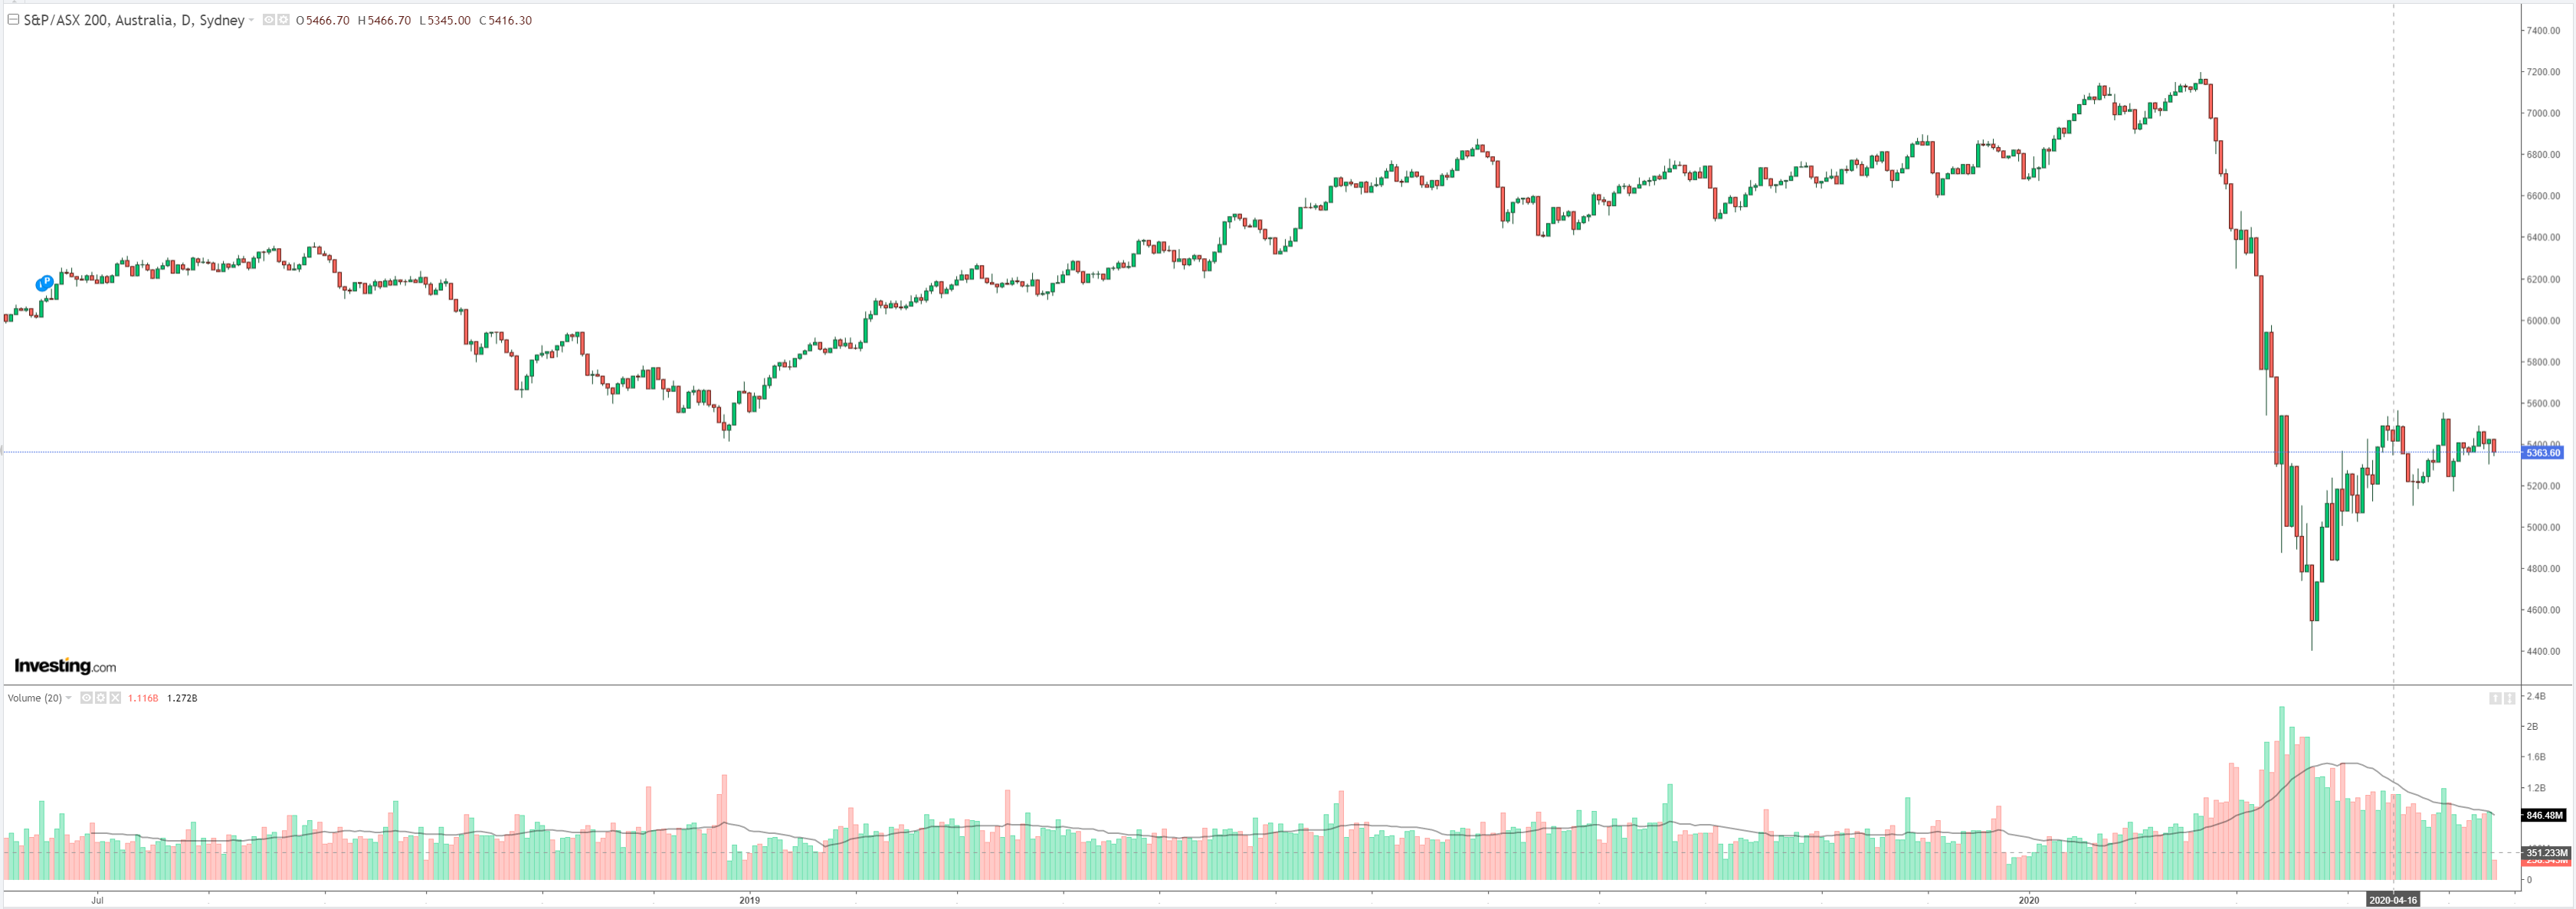2576x909 pixels.
Task: Open the S&P/ASX 200 symbol dropdown arrow
Action: pyautogui.click(x=251, y=20)
